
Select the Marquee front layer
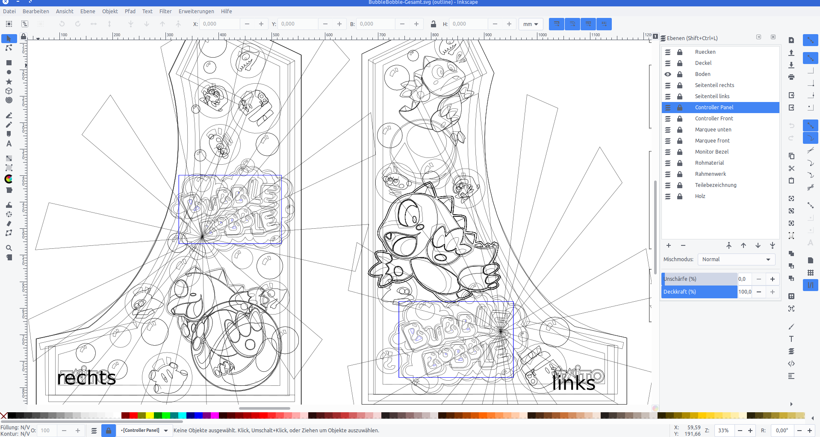coord(720,141)
